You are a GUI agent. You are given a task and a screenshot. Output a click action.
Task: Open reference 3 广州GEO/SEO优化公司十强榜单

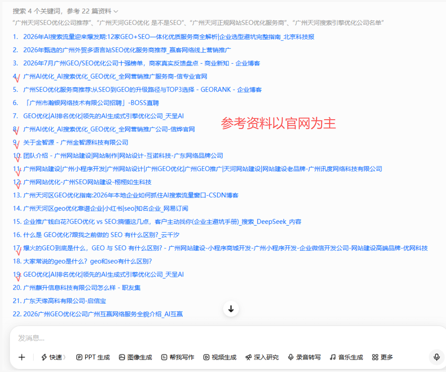(141, 63)
